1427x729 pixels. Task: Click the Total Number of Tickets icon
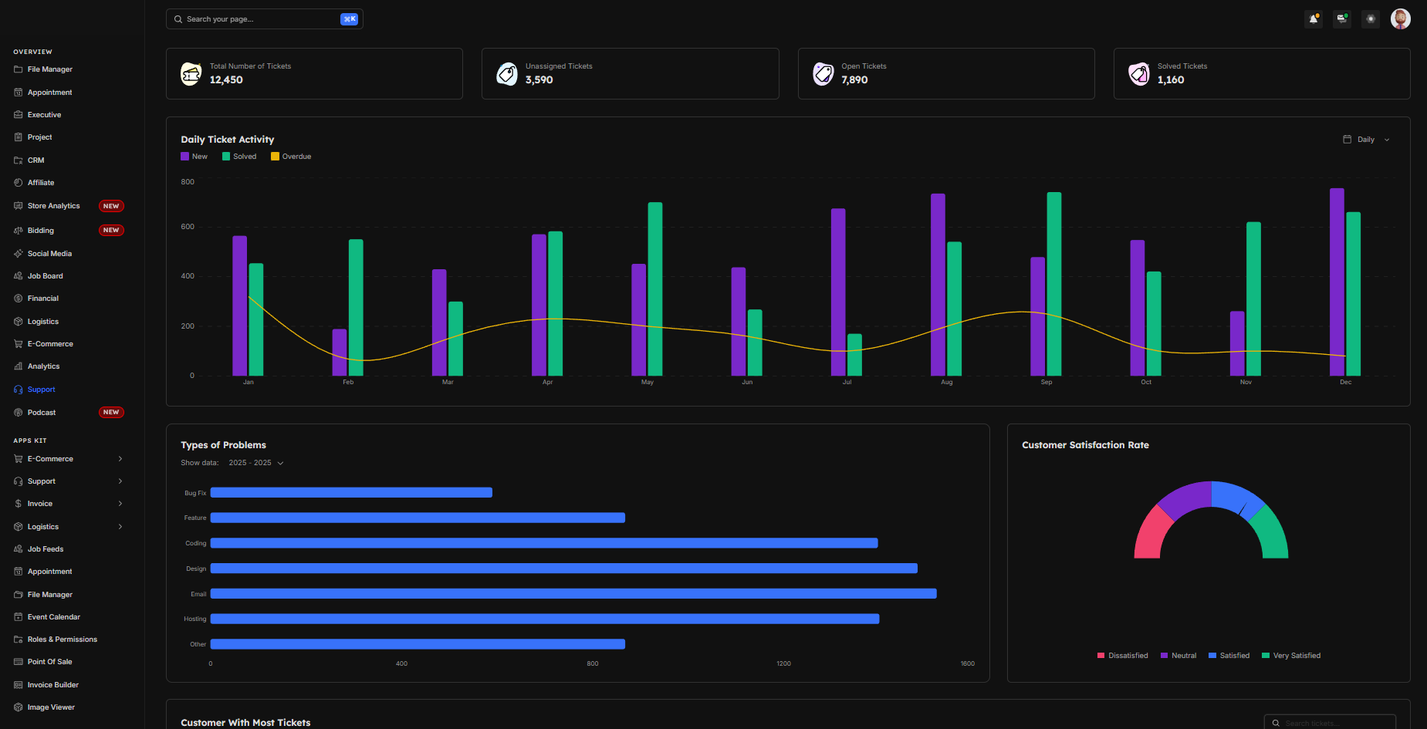[191, 74]
